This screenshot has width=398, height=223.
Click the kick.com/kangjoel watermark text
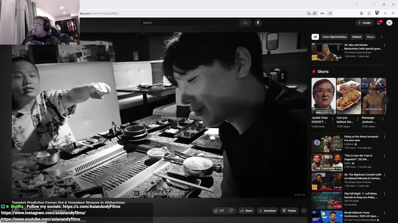163,194
